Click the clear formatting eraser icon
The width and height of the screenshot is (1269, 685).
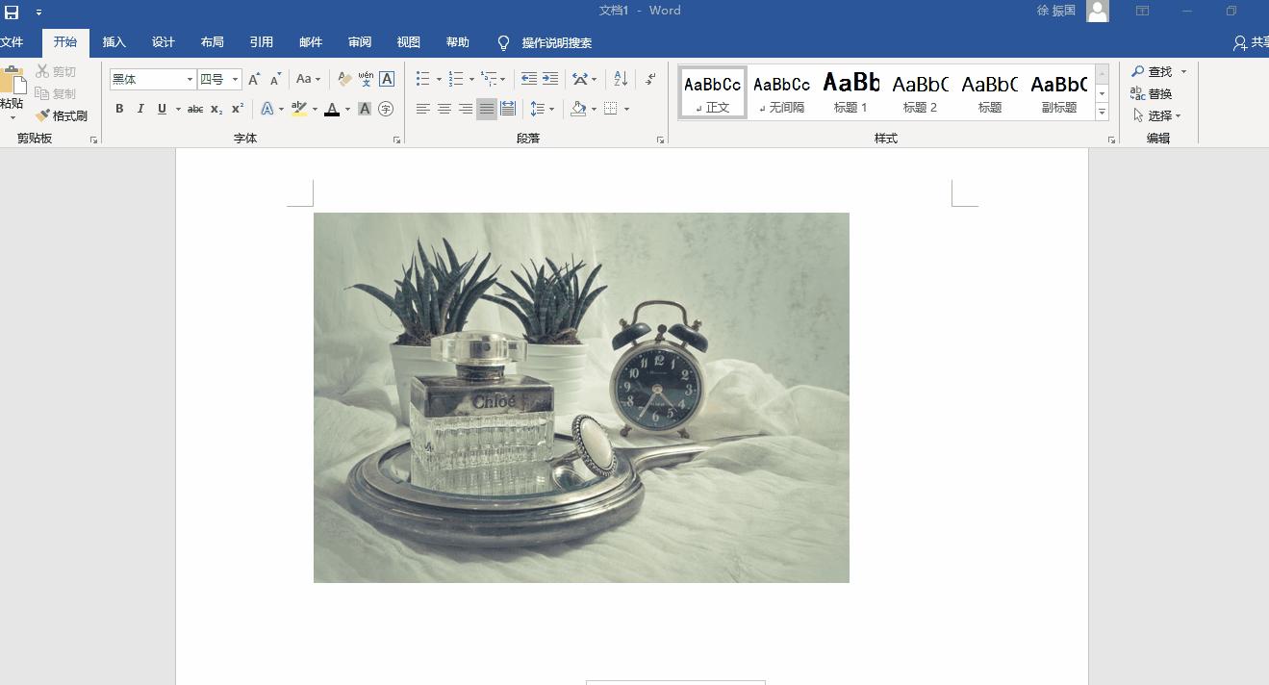click(344, 79)
